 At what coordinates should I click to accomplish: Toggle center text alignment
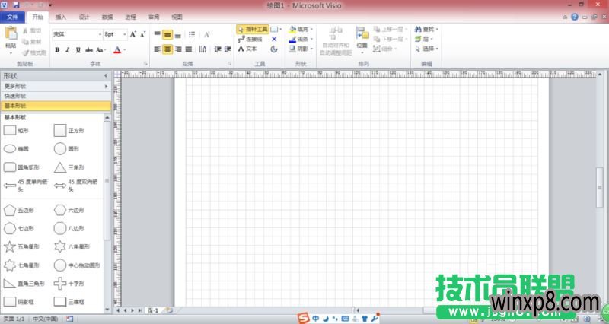point(167,49)
